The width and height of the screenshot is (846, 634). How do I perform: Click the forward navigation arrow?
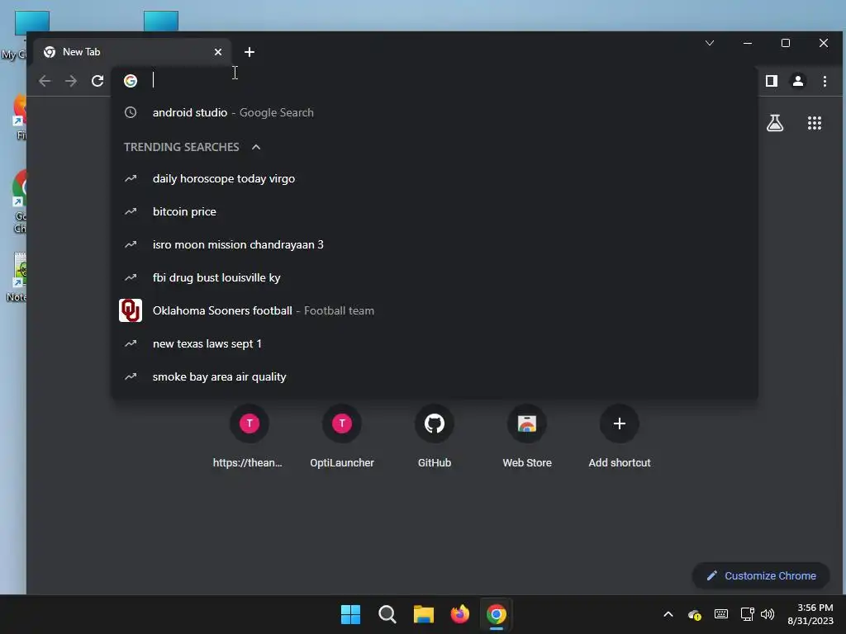[x=71, y=81]
